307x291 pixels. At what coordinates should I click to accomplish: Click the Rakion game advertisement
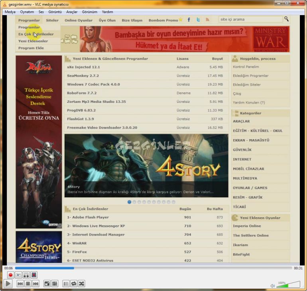pyautogui.click(x=39, y=142)
